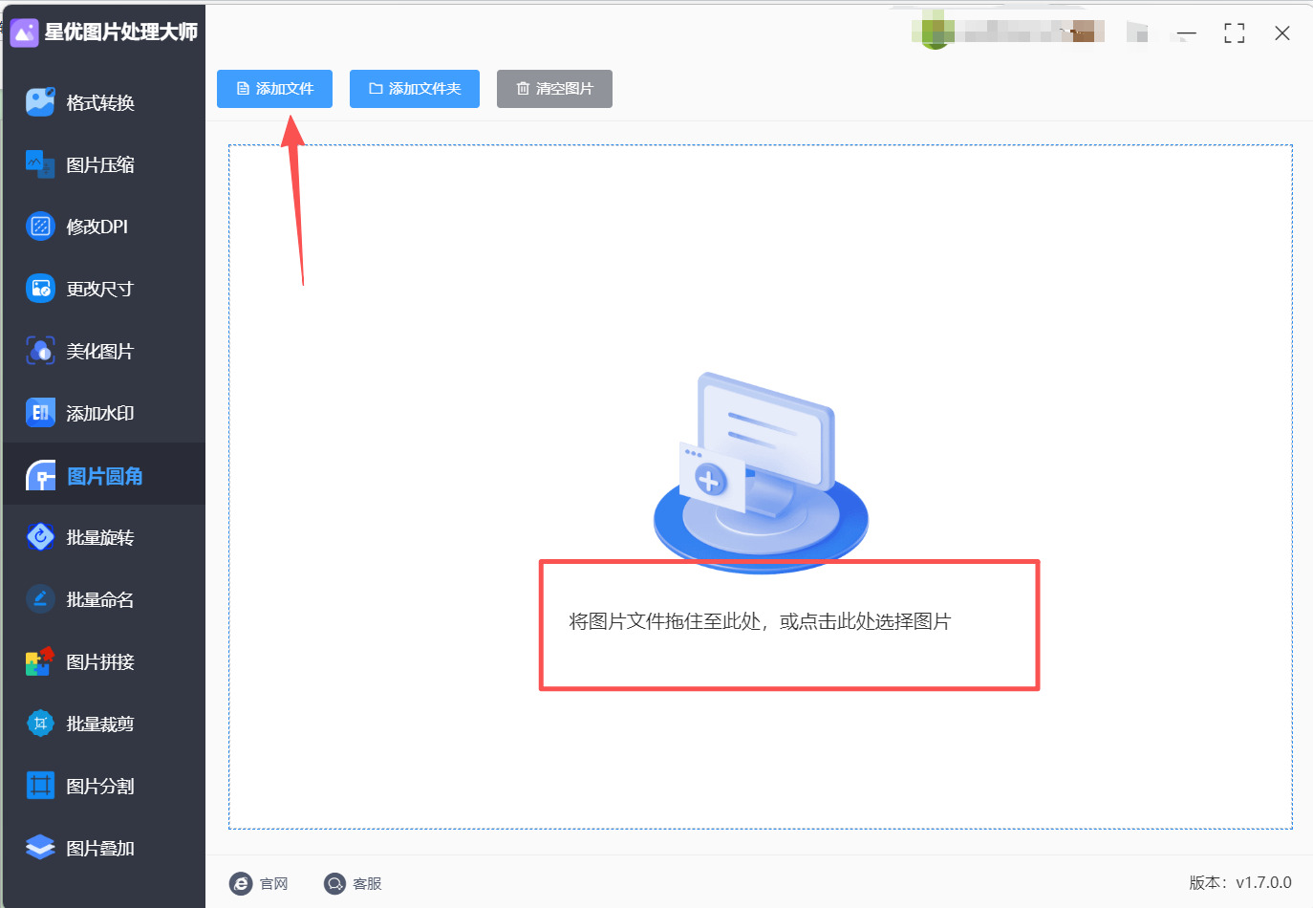1313x908 pixels.
Task: Select 图片分割 menu label
Action: tap(100, 787)
